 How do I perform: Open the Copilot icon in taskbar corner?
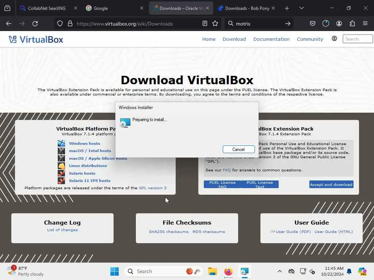pyautogui.click(x=362, y=271)
